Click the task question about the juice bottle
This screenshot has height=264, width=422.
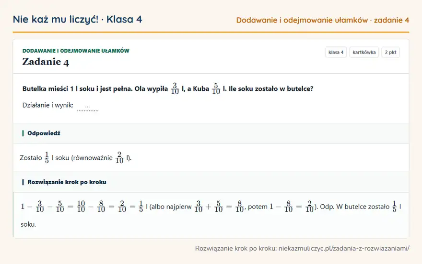coord(168,88)
